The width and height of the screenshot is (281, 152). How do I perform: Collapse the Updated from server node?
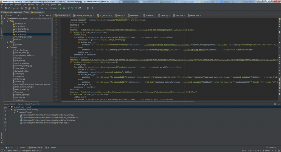pos(12,109)
